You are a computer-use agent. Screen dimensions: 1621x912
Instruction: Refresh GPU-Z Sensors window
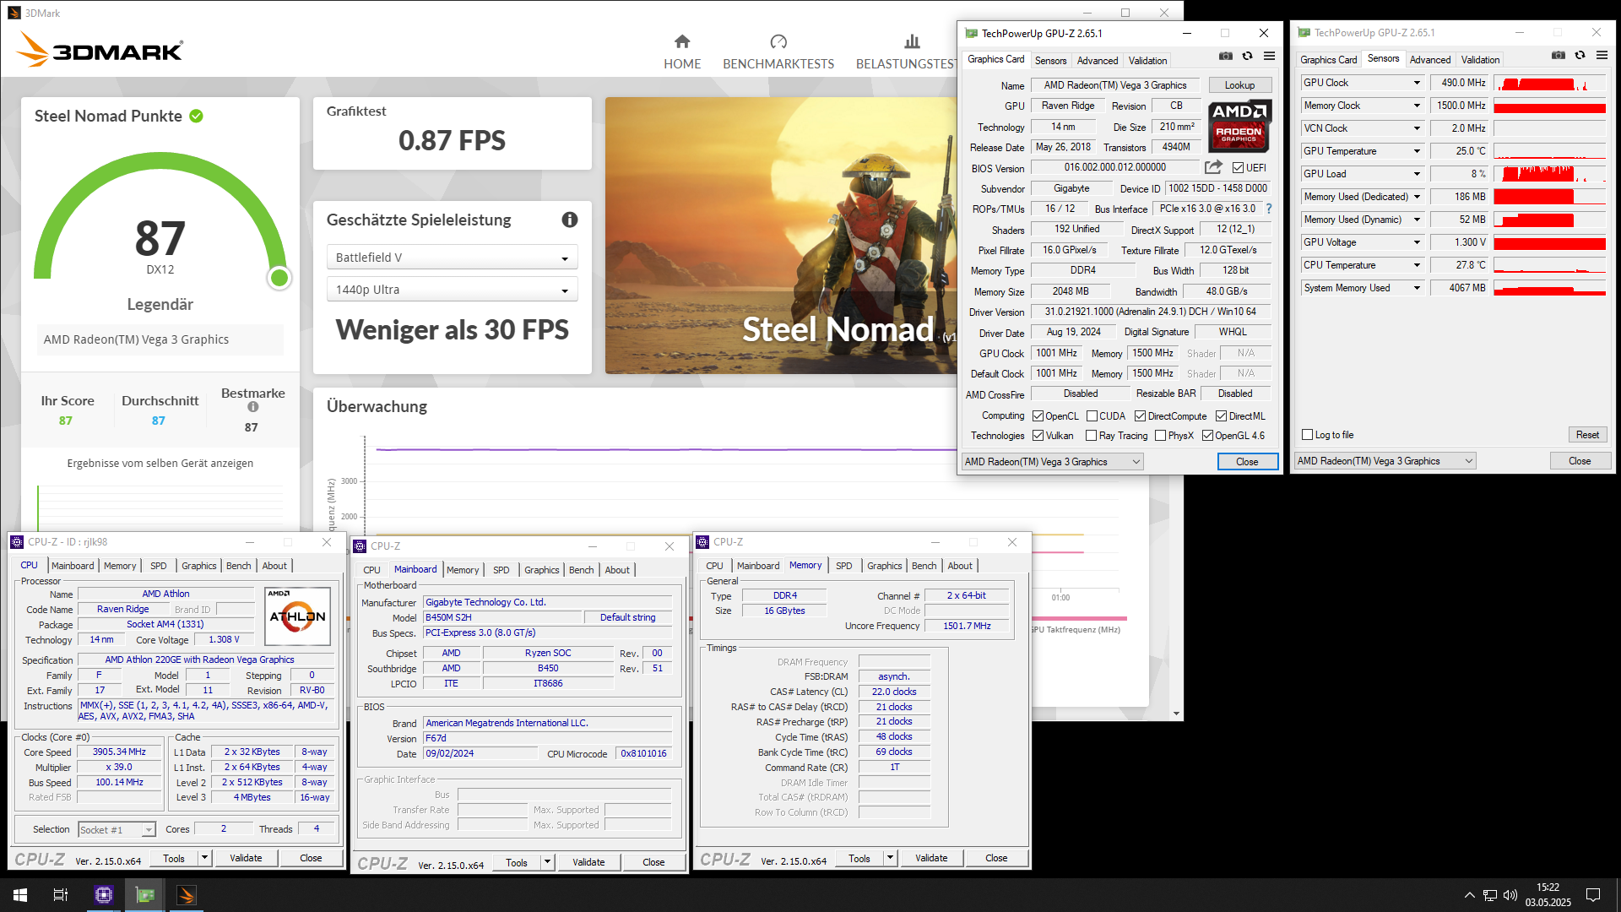(1580, 56)
